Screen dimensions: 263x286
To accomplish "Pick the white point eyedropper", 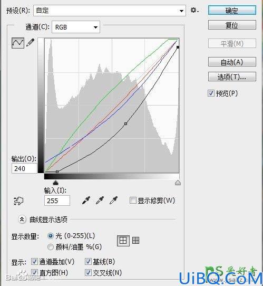I will 114,201.
